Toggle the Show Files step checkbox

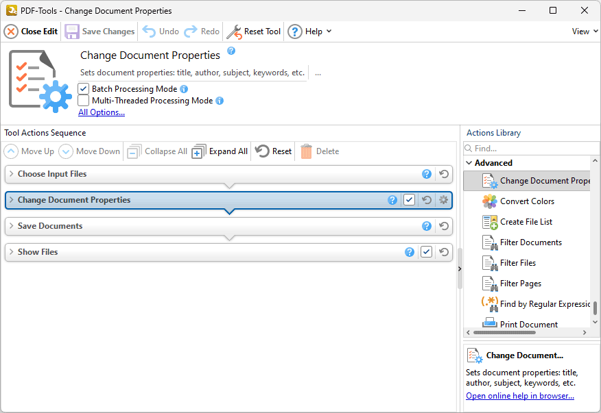[x=426, y=252]
